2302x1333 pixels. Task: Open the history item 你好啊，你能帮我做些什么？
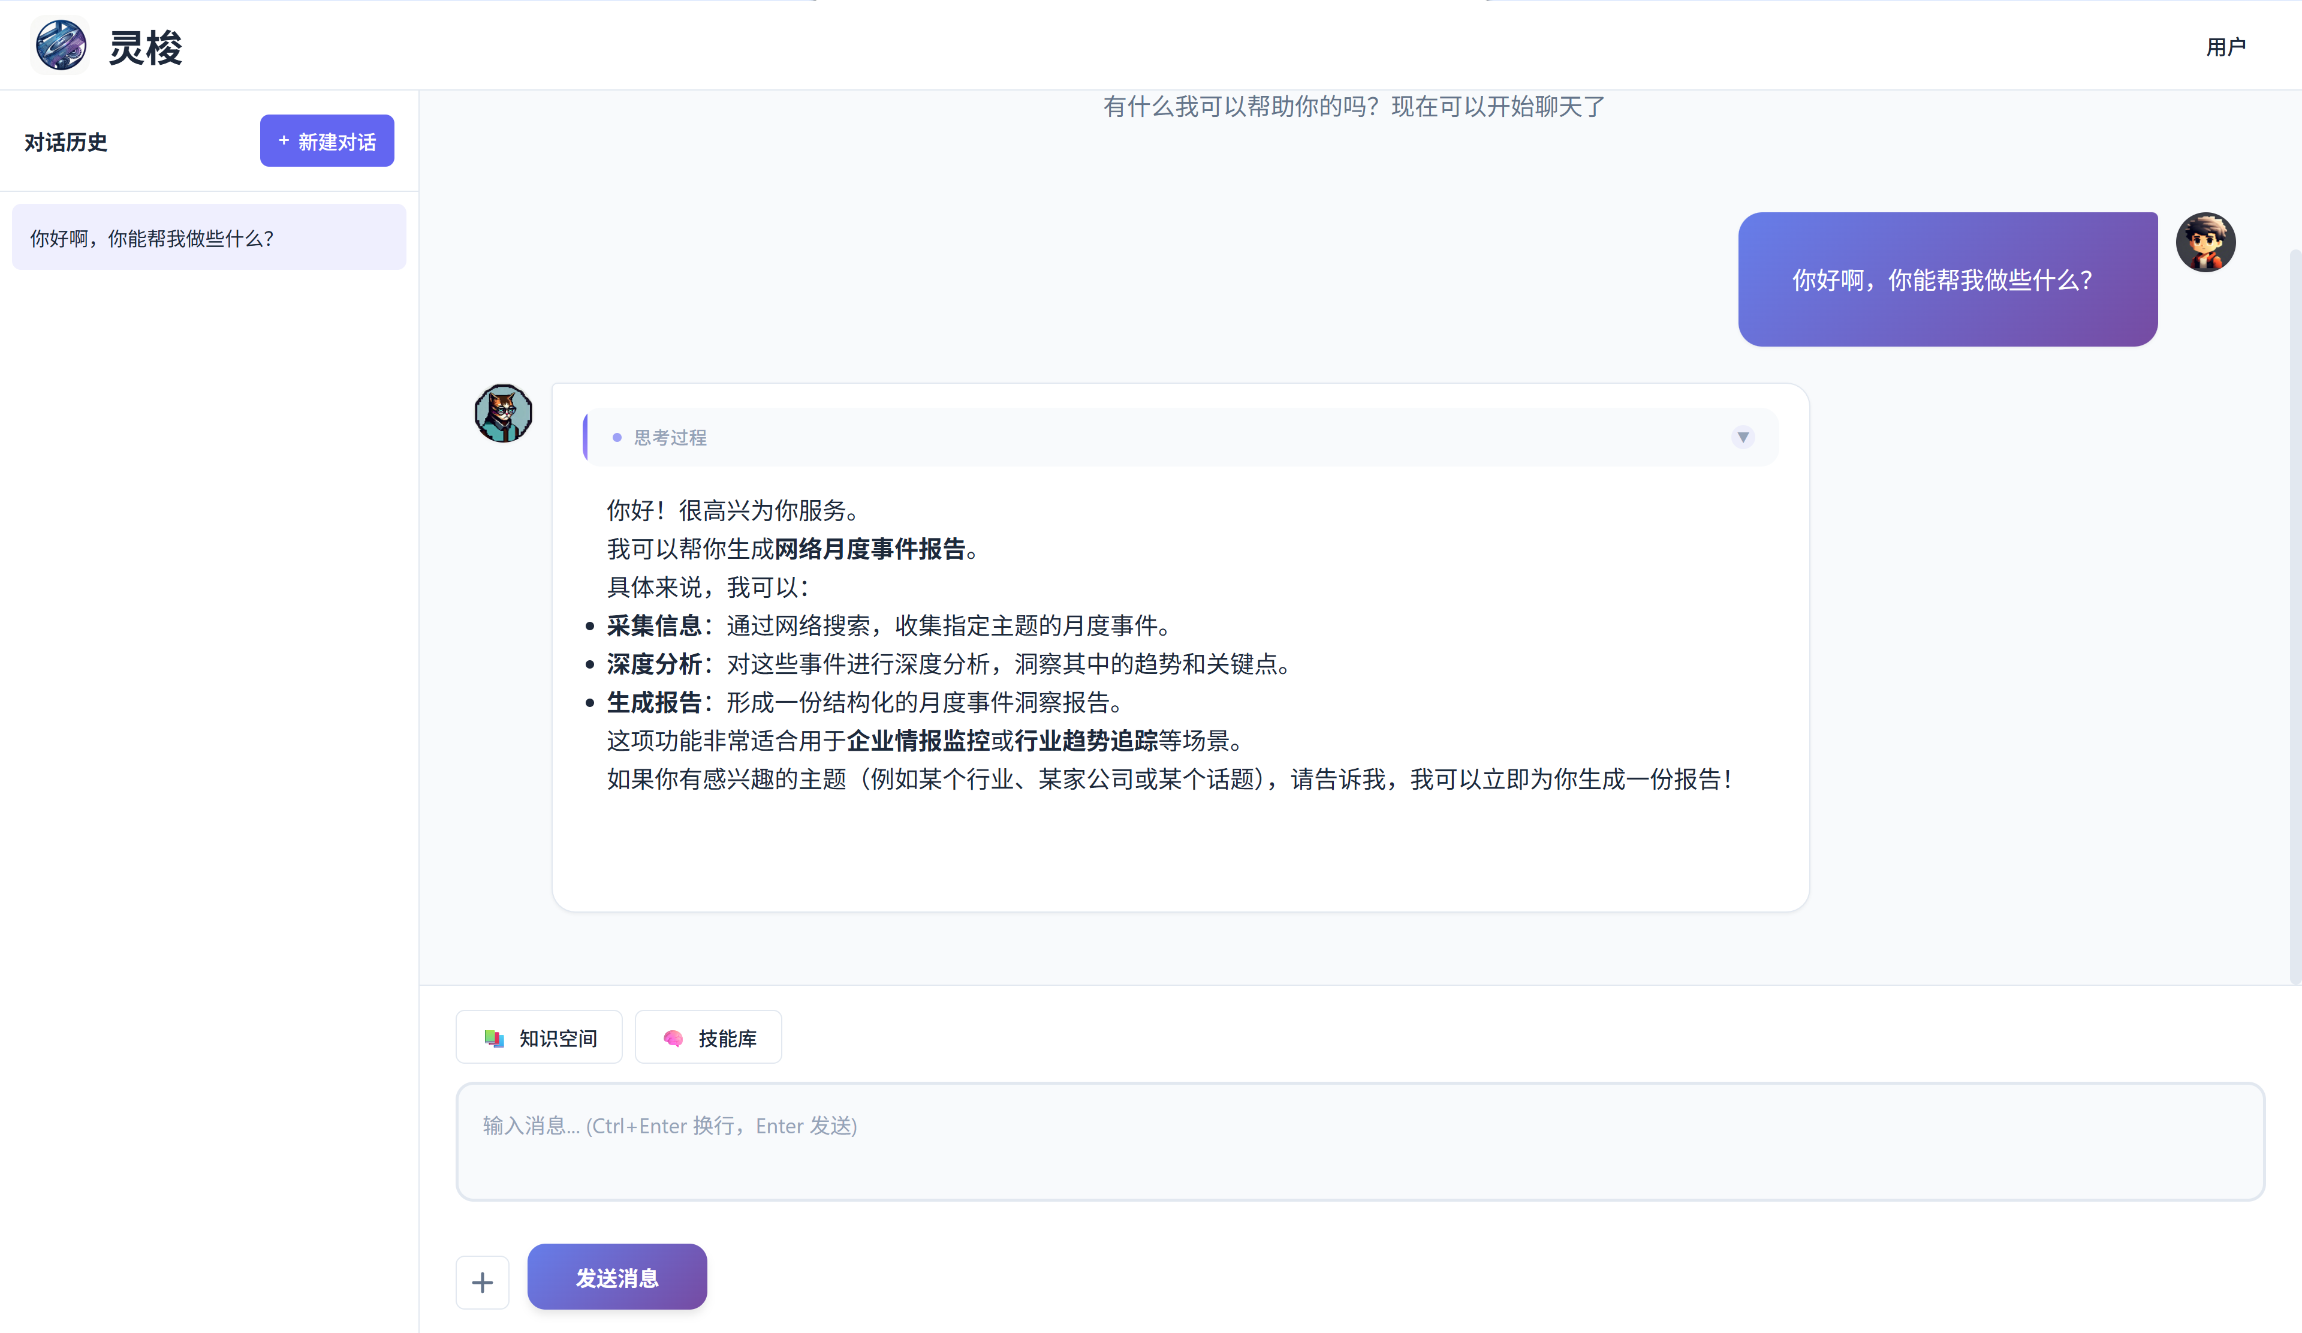coord(209,237)
